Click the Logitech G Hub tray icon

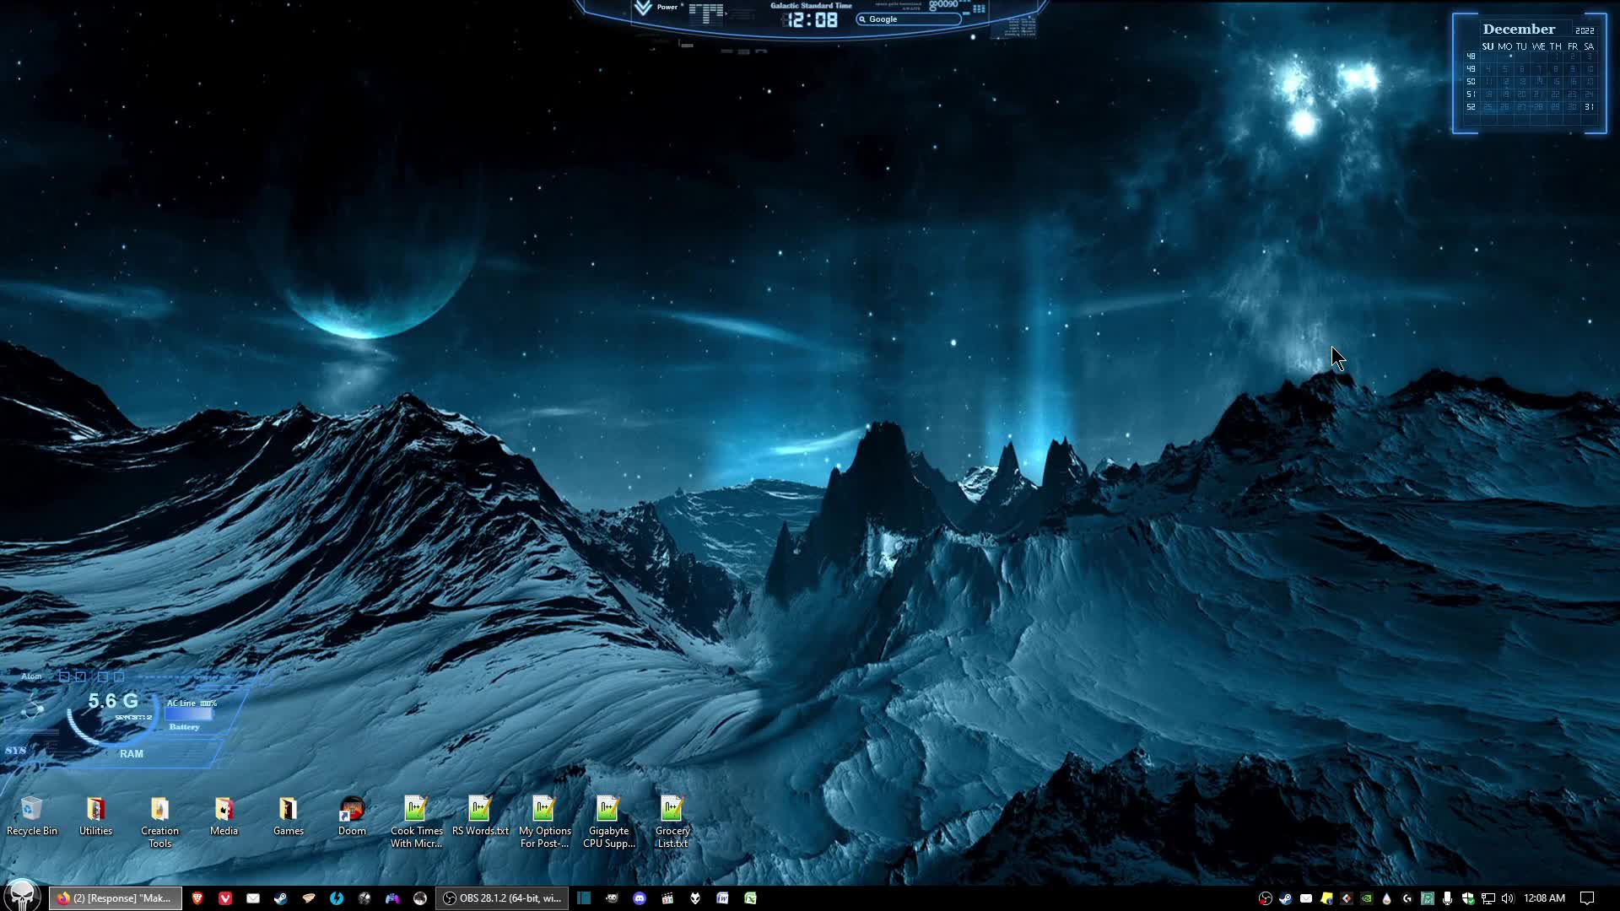(1407, 898)
